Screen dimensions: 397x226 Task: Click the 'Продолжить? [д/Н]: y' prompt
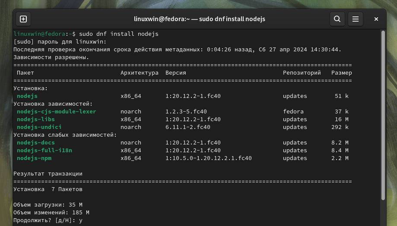(x=48, y=220)
